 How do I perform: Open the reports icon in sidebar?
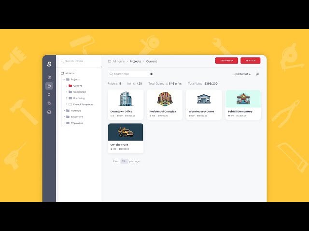click(49, 112)
